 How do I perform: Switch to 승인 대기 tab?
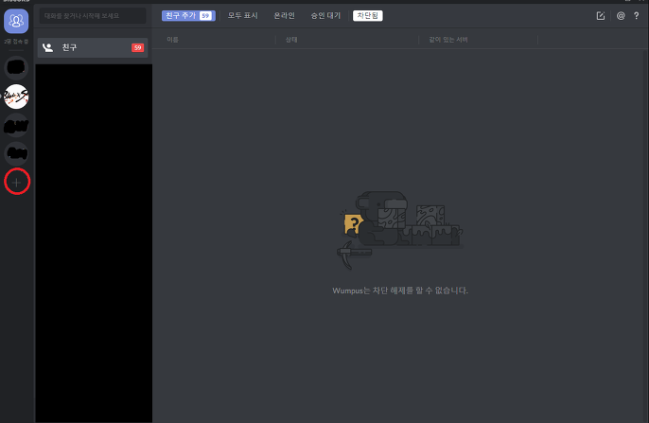click(x=325, y=16)
